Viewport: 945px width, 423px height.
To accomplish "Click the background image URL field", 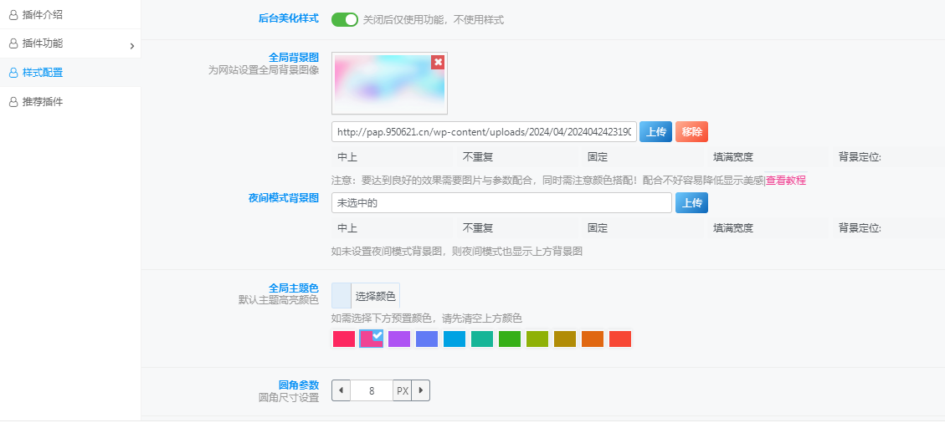I will tap(484, 132).
